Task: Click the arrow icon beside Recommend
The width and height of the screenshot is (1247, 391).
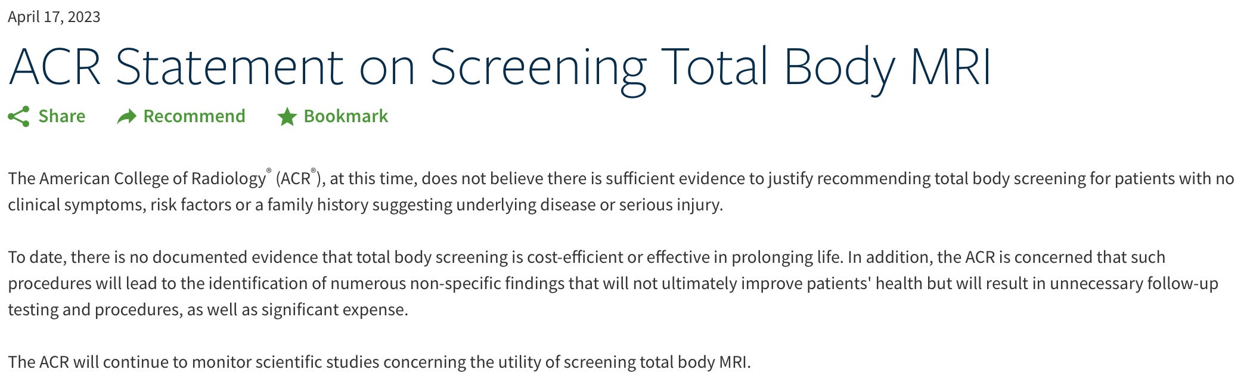Action: [126, 117]
